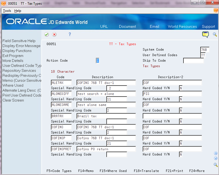Viewport: 219px width, 175px height.
Task: Click Description-2 field containing PIS
Action: [x=172, y=94]
